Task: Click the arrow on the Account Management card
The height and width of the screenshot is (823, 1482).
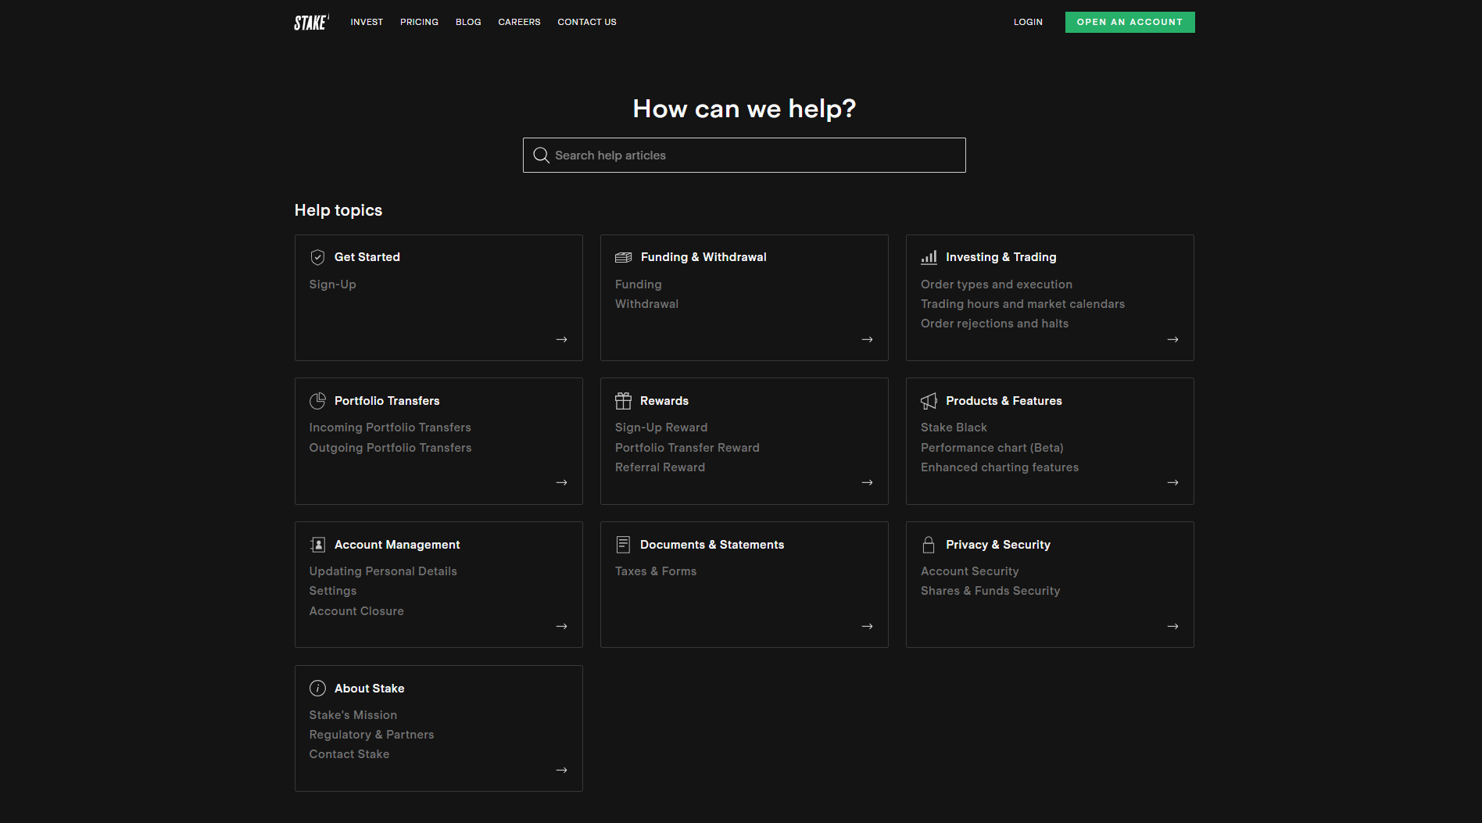Action: 561,626
